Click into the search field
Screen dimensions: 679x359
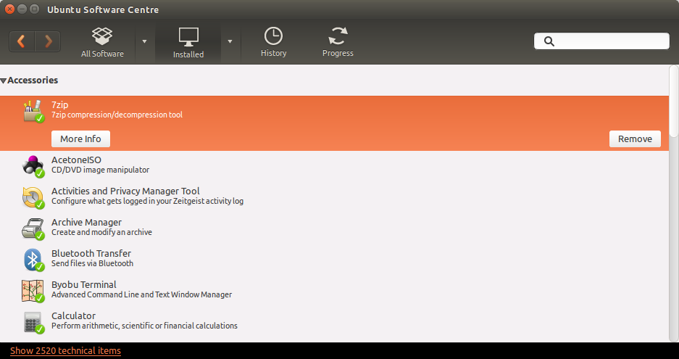click(x=601, y=41)
